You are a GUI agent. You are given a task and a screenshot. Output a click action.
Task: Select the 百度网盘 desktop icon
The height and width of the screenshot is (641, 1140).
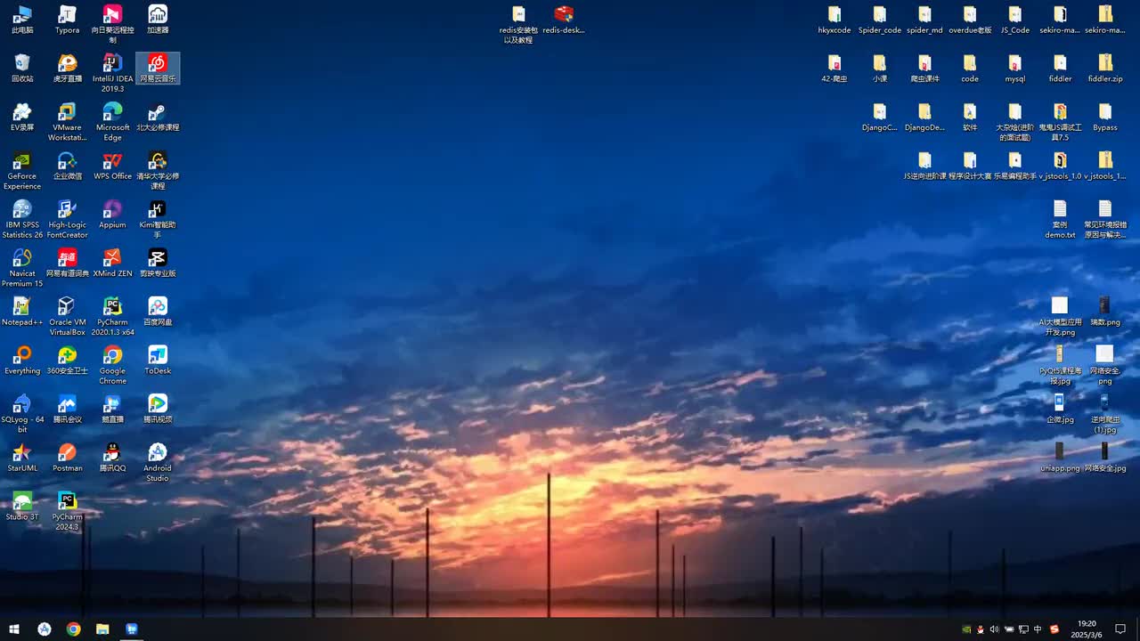158,312
